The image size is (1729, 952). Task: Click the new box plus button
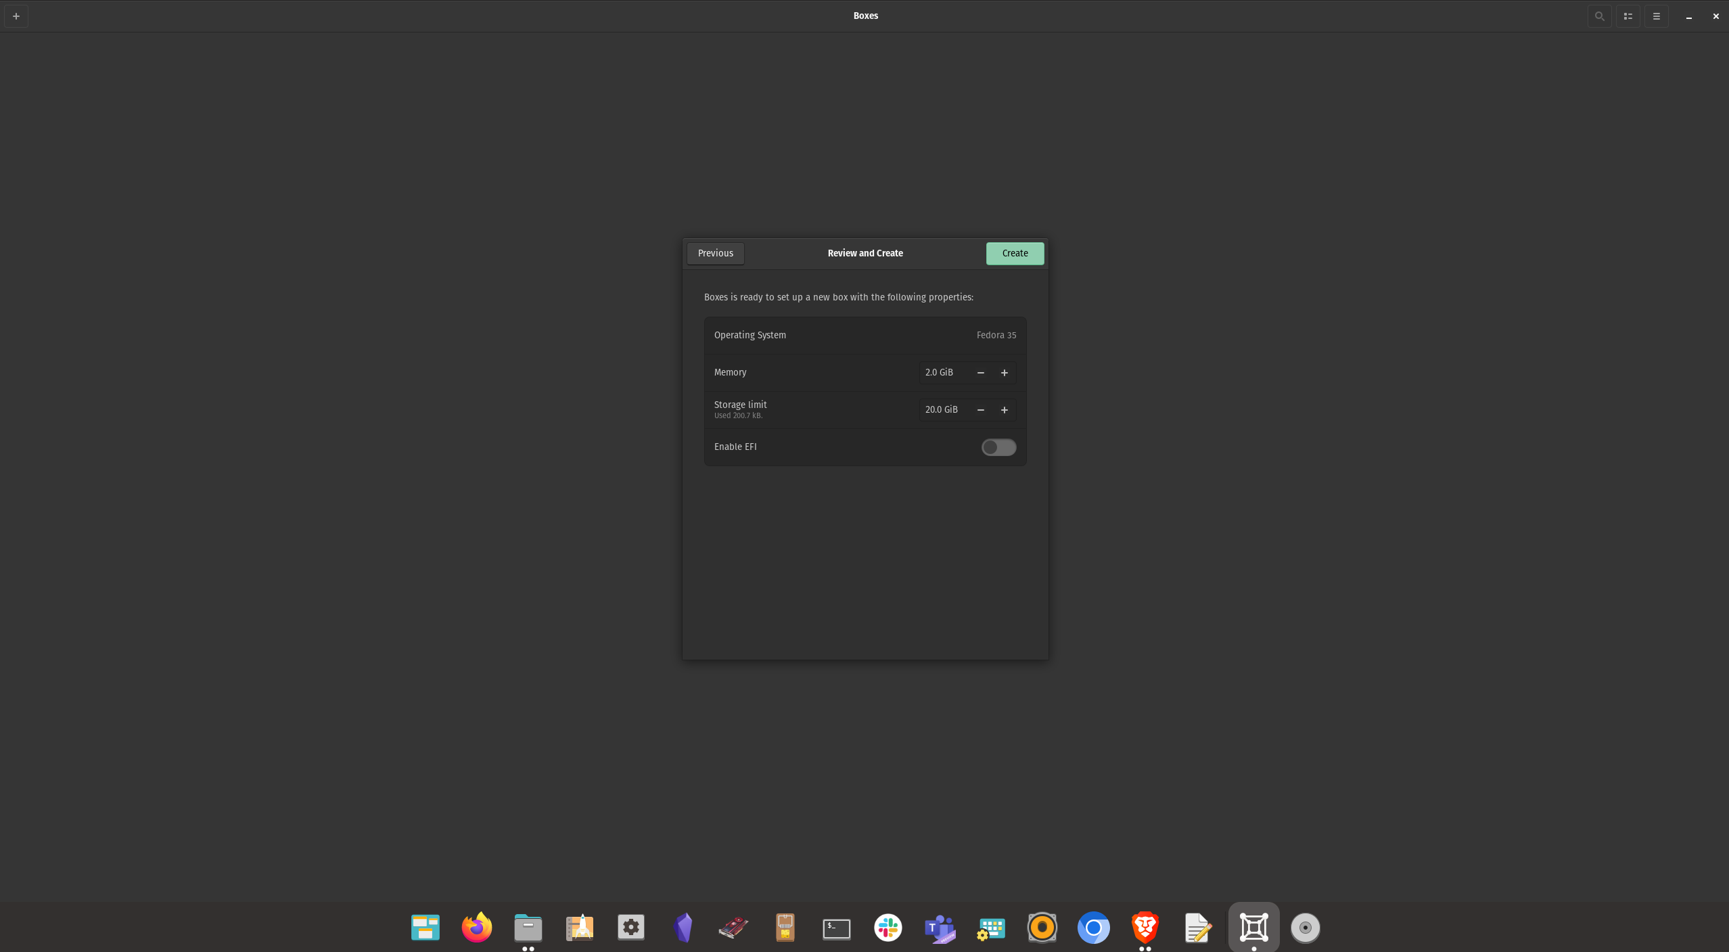(16, 16)
